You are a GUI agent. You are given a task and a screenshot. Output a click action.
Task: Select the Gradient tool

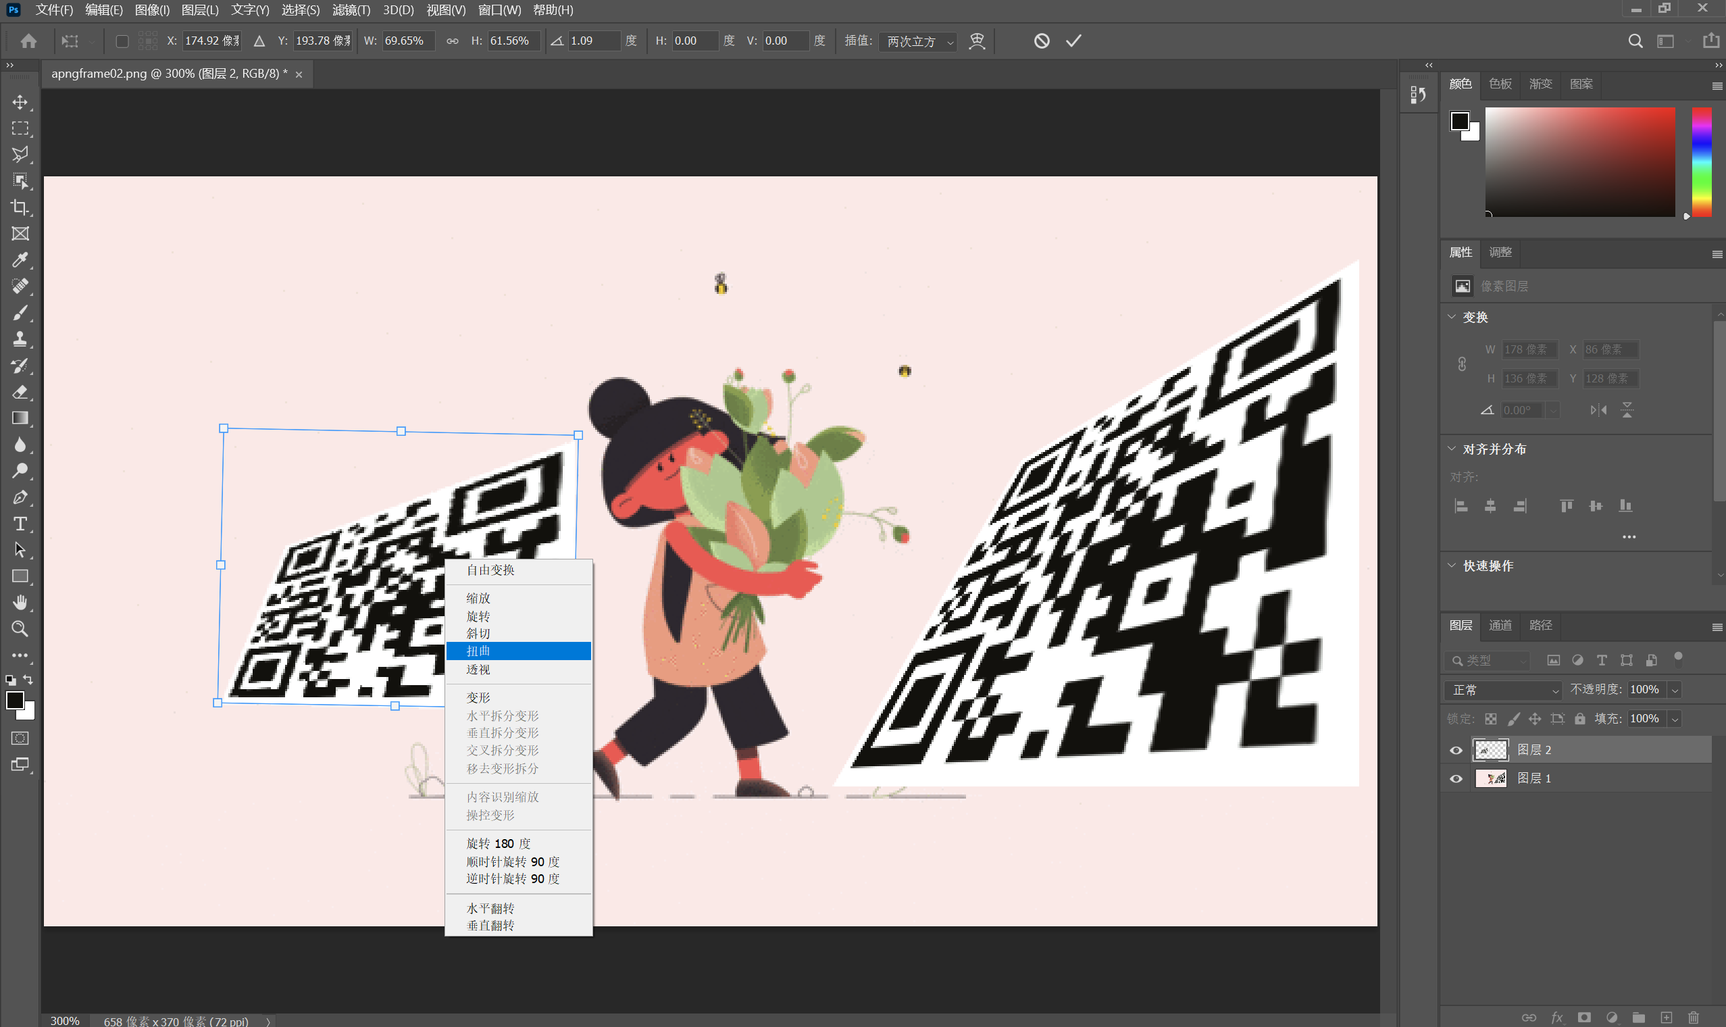coord(20,418)
